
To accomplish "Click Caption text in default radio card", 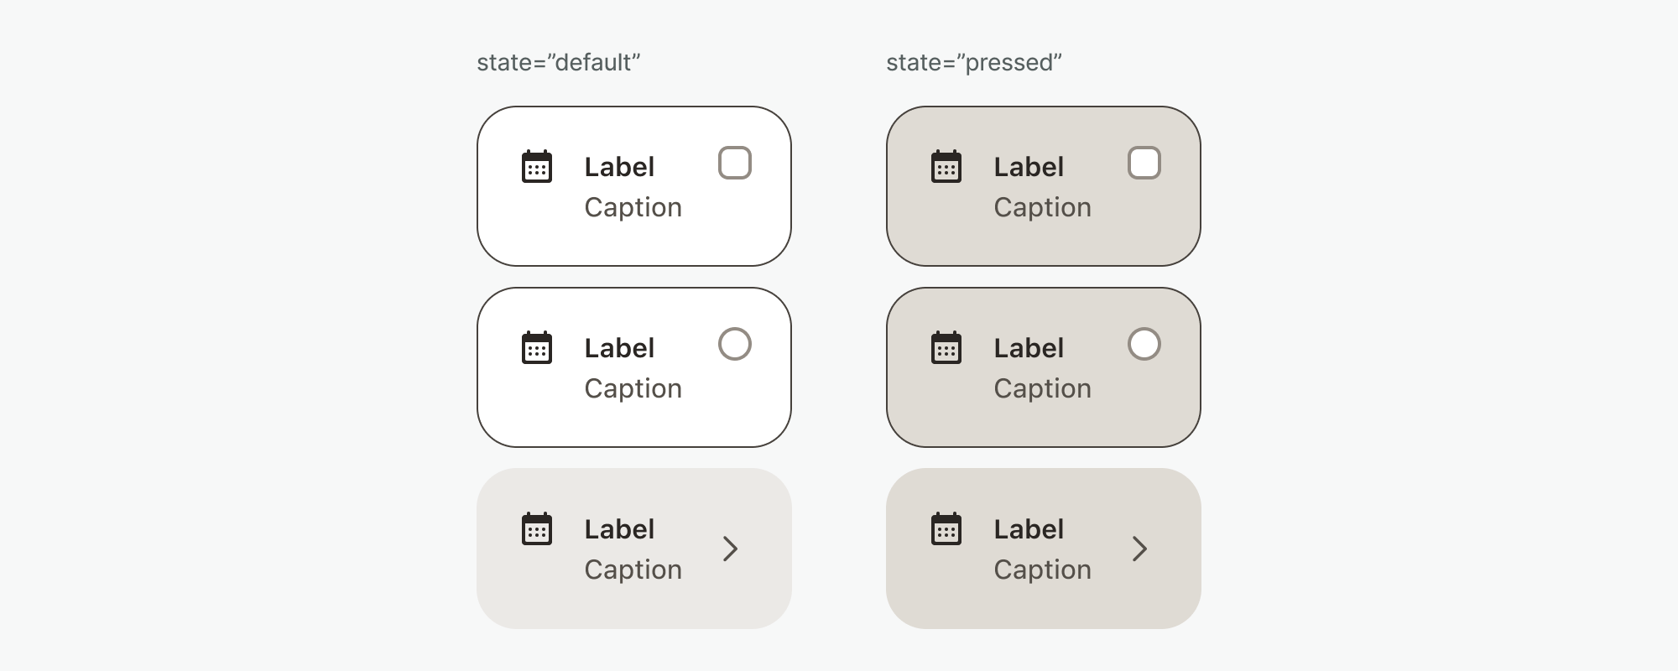I will (x=633, y=388).
